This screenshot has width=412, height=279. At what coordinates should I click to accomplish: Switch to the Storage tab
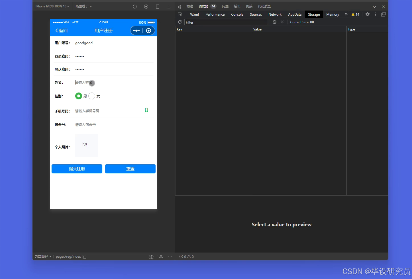(314, 14)
